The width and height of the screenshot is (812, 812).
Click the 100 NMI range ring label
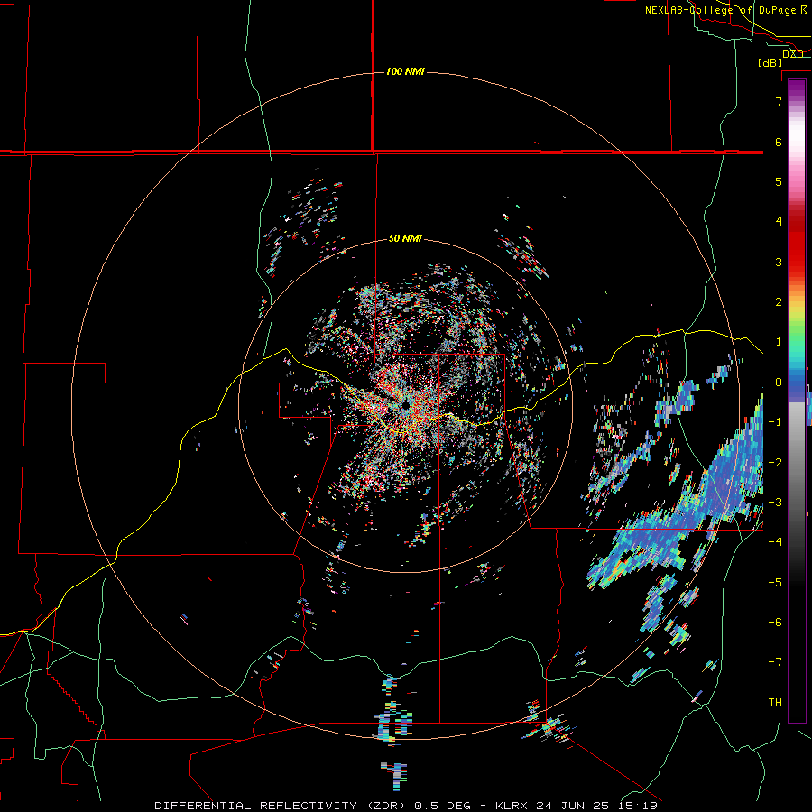[405, 71]
